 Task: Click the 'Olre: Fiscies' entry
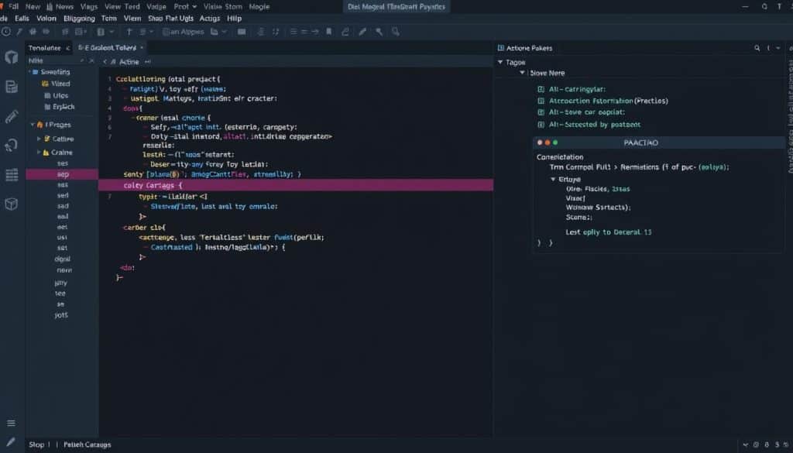point(587,189)
